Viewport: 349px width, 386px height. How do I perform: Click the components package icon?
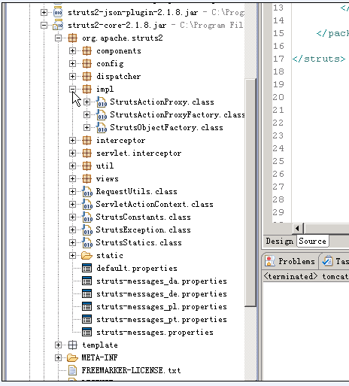point(86,50)
